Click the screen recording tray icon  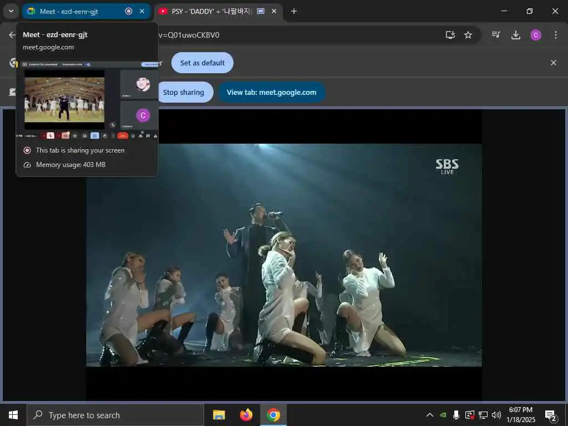point(470,415)
